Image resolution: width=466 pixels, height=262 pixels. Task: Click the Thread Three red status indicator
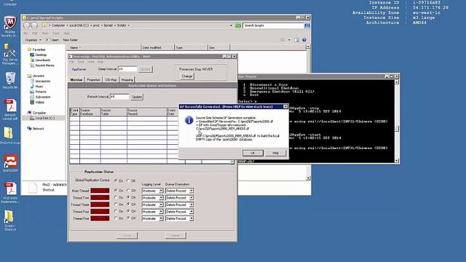(x=100, y=205)
